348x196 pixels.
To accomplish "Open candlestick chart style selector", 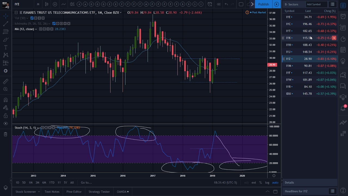I will coord(46,4).
